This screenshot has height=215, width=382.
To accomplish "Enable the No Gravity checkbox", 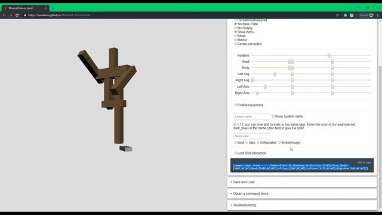I will coord(235,28).
